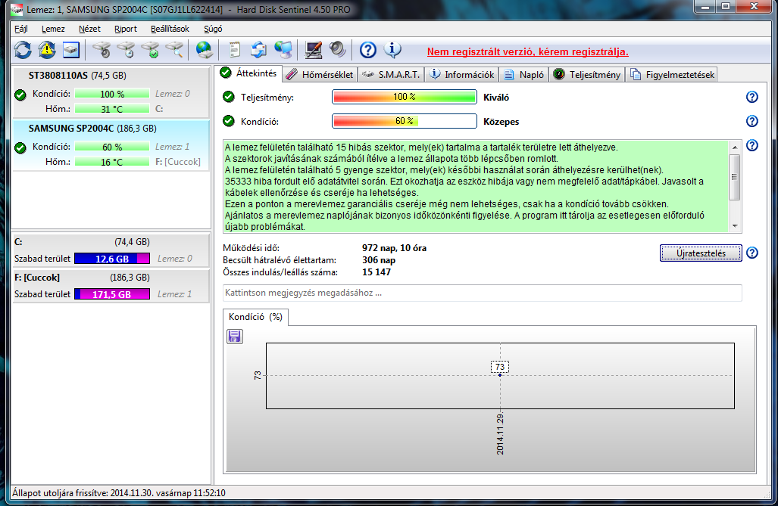
Task: Click the Teljesítmény 100 % gauge bar
Action: point(405,97)
